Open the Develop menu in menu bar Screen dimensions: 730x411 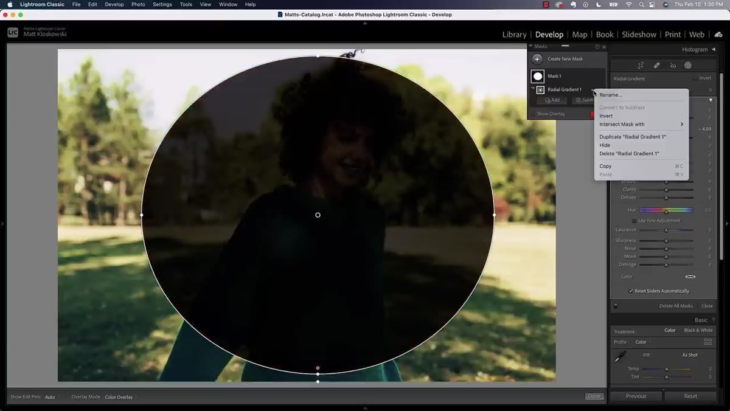click(x=114, y=4)
